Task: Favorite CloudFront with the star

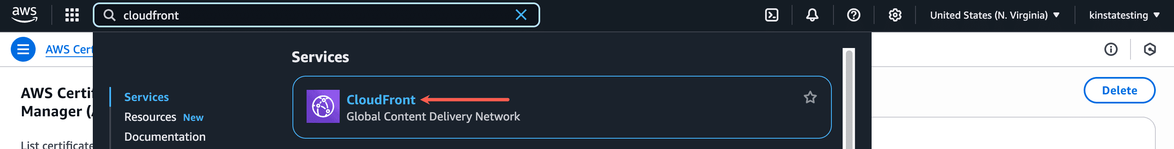Action: (810, 97)
